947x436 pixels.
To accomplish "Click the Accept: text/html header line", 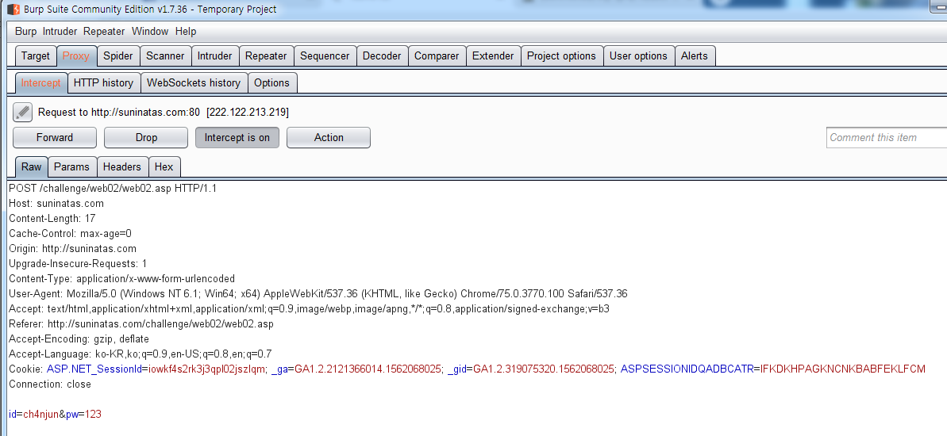I will click(310, 308).
